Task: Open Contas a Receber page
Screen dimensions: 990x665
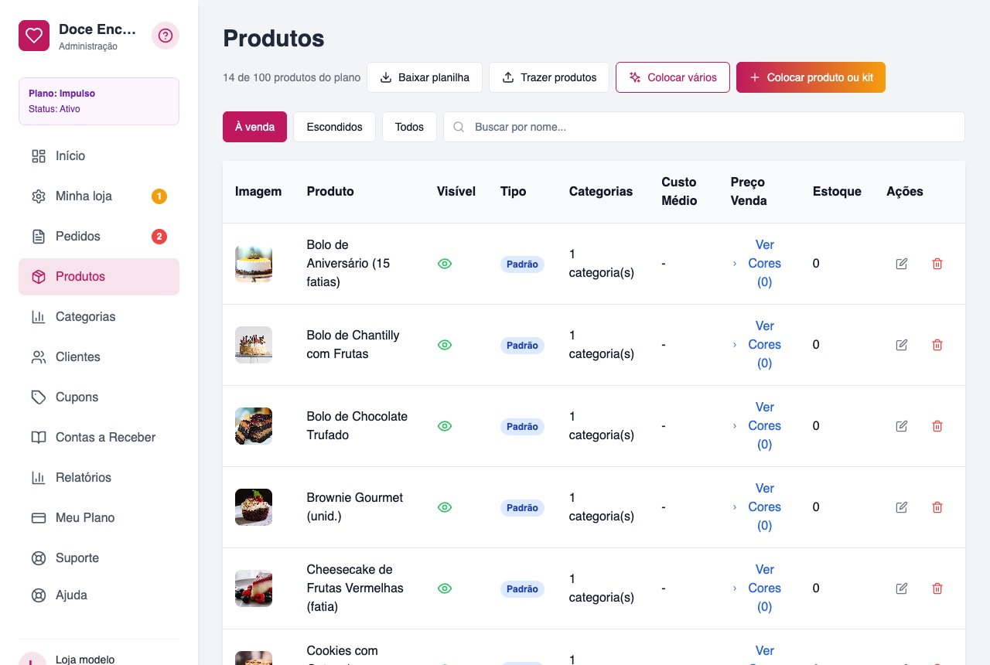Action: 99,438
